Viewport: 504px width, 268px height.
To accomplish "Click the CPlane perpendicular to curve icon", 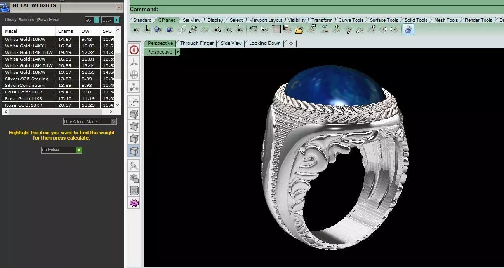I will (x=182, y=30).
